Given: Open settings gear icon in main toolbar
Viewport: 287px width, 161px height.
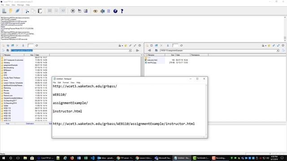Looking at the screenshot, I should tap(73, 11).
